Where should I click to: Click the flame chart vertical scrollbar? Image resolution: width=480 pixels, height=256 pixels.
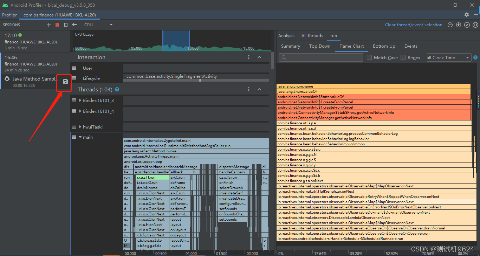pyautogui.click(x=478, y=100)
